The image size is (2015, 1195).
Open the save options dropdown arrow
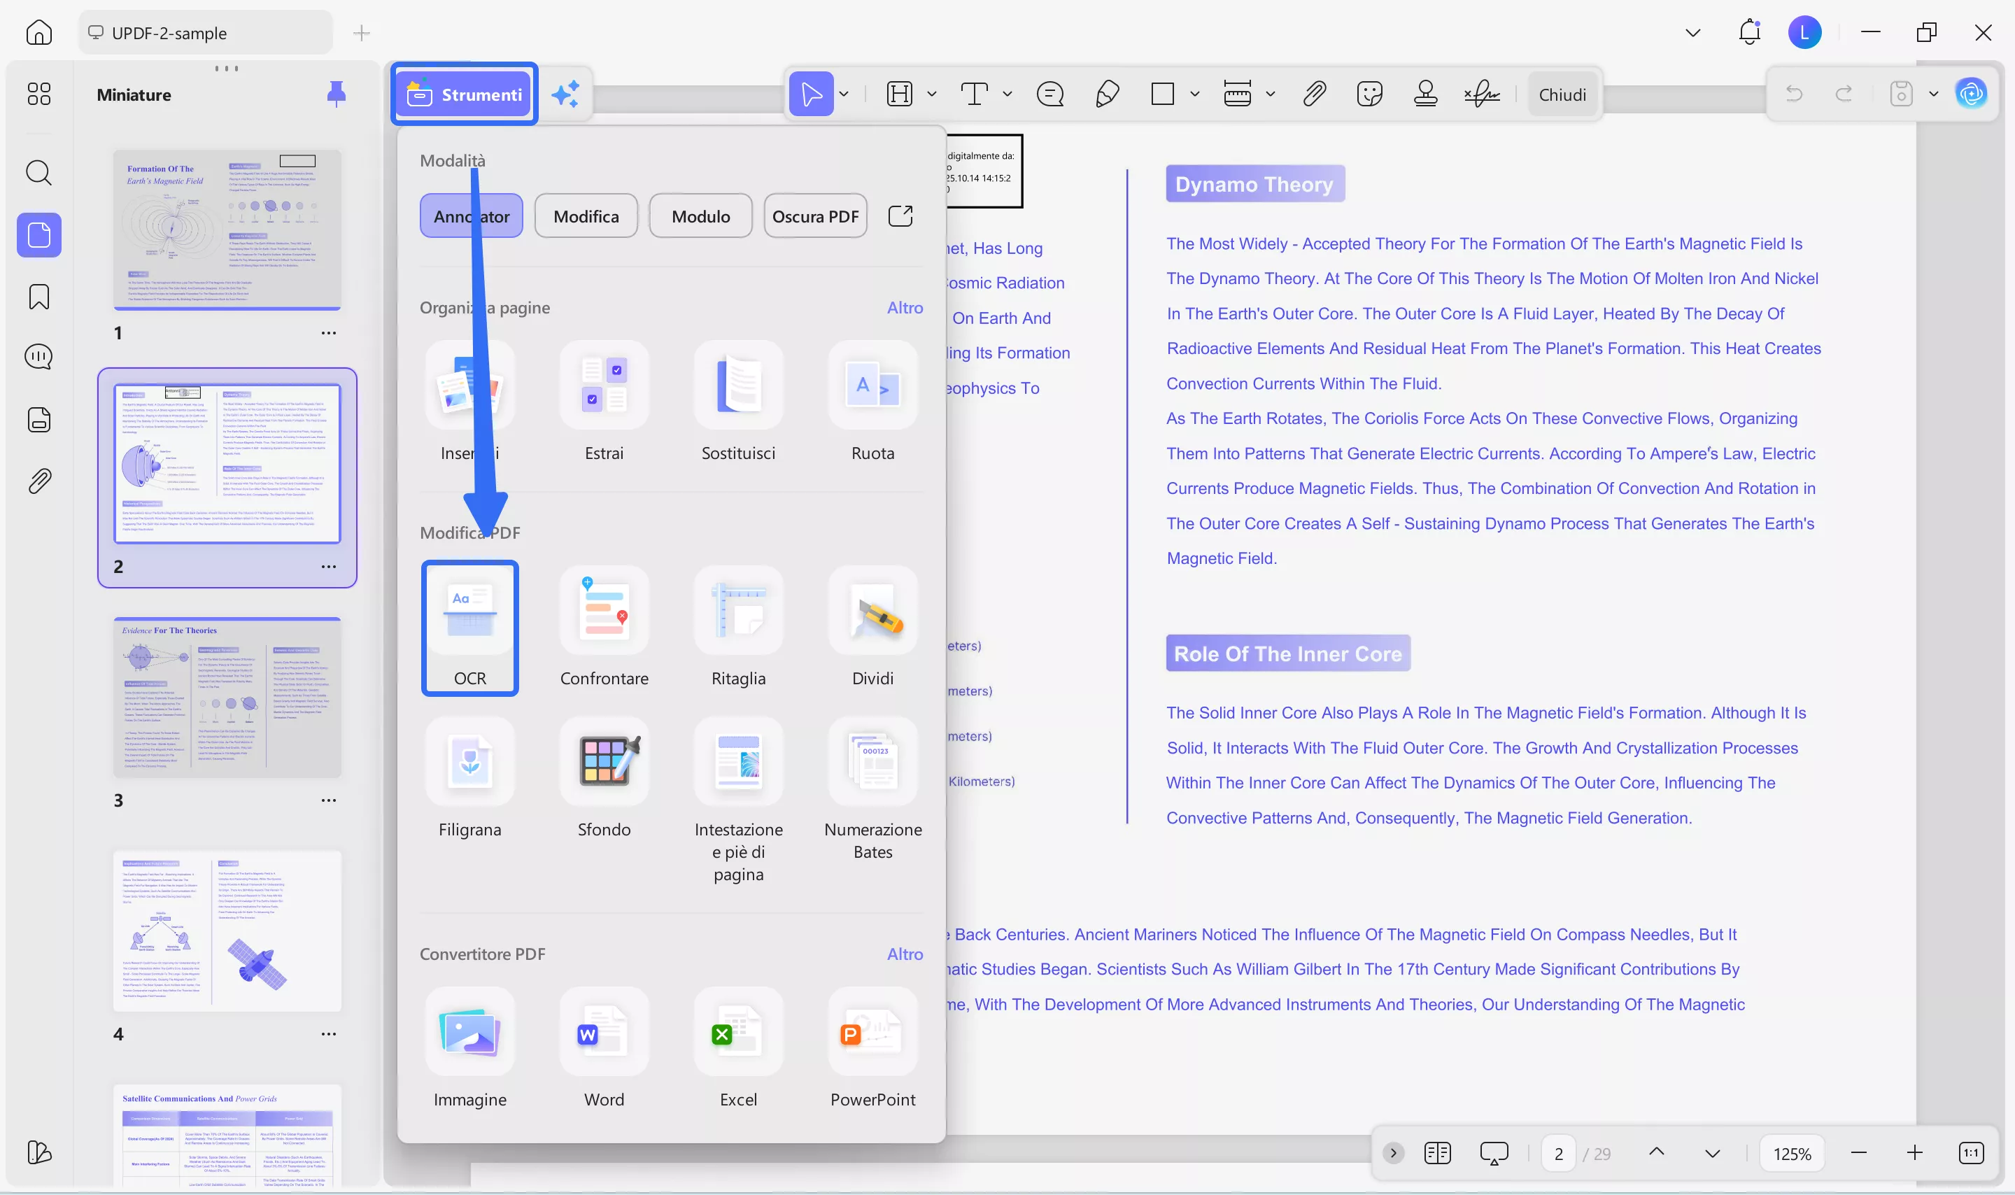pyautogui.click(x=1933, y=94)
